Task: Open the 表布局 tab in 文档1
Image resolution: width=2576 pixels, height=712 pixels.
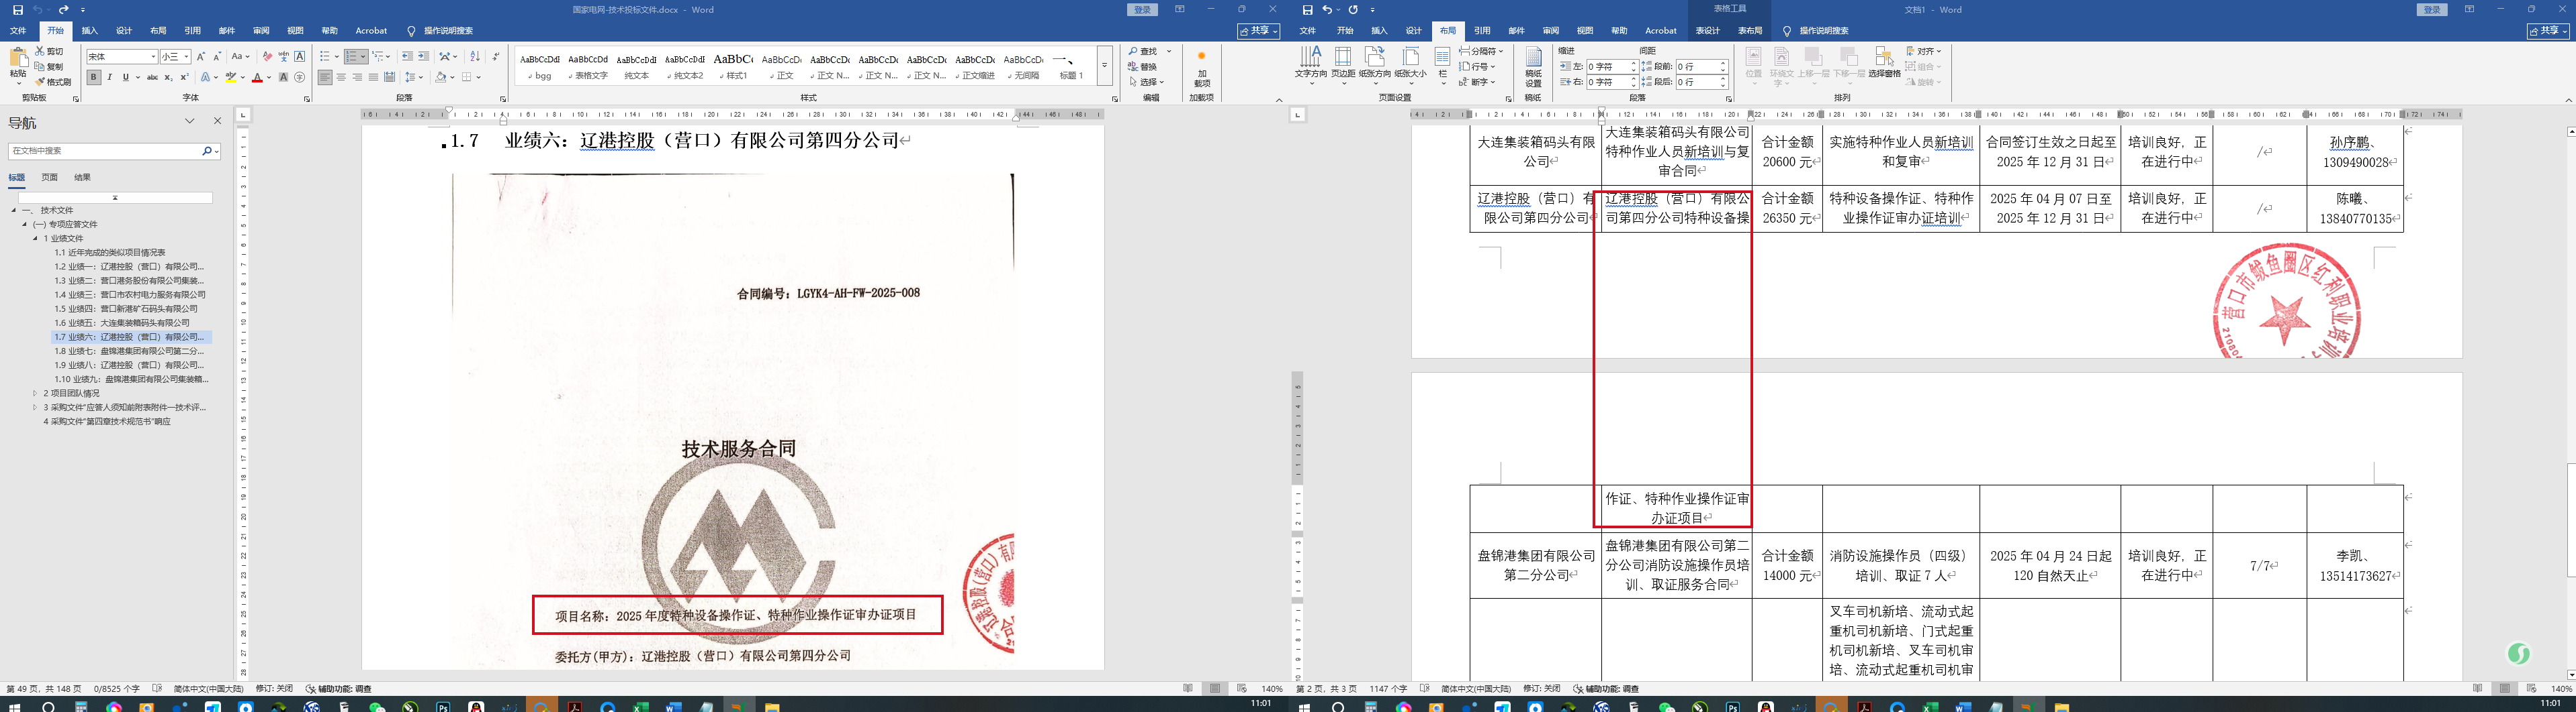Action: tap(1750, 31)
